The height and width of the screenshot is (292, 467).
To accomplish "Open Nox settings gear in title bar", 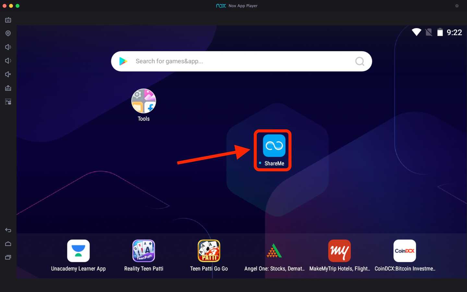I will (x=457, y=6).
